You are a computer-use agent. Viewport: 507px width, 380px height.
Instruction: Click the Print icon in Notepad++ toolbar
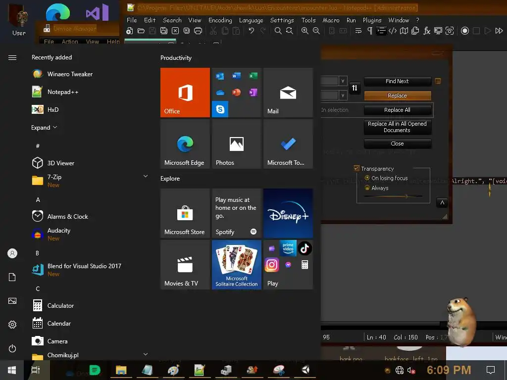(198, 31)
